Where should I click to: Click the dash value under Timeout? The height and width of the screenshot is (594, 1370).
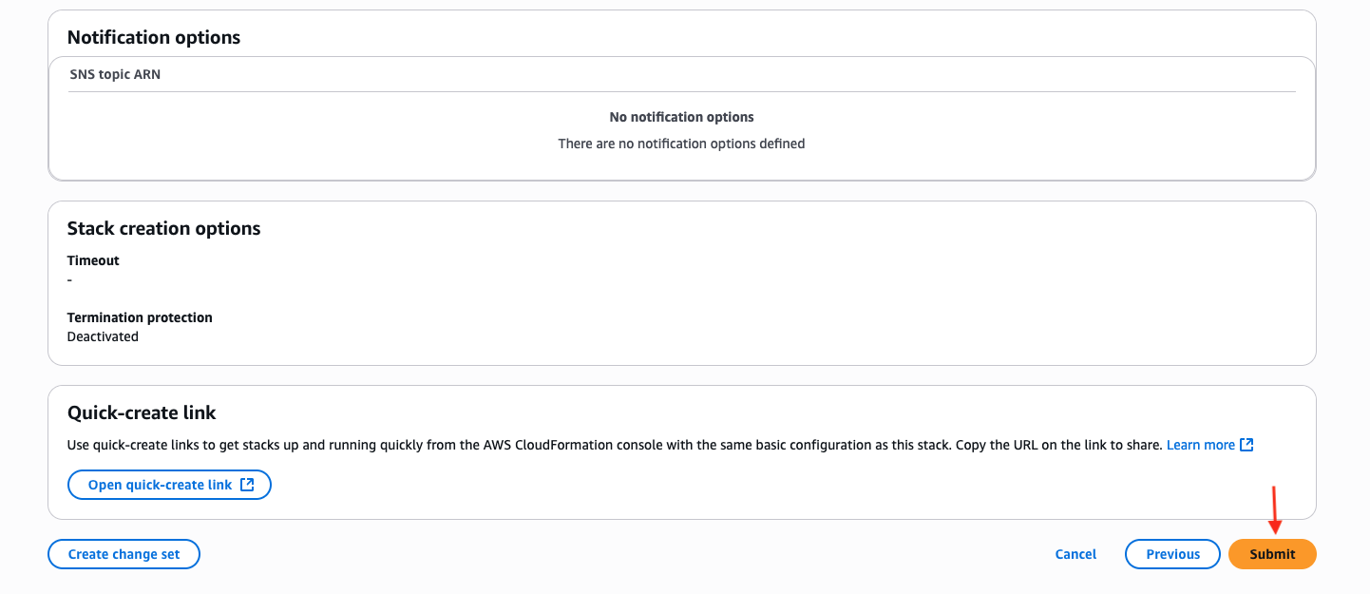point(70,279)
